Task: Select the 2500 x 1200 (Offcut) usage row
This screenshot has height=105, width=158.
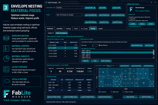Action: point(70,85)
